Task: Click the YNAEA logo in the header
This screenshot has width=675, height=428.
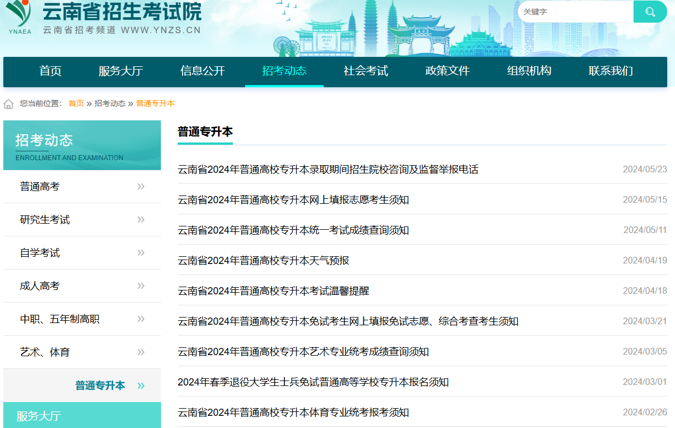Action: (20, 17)
